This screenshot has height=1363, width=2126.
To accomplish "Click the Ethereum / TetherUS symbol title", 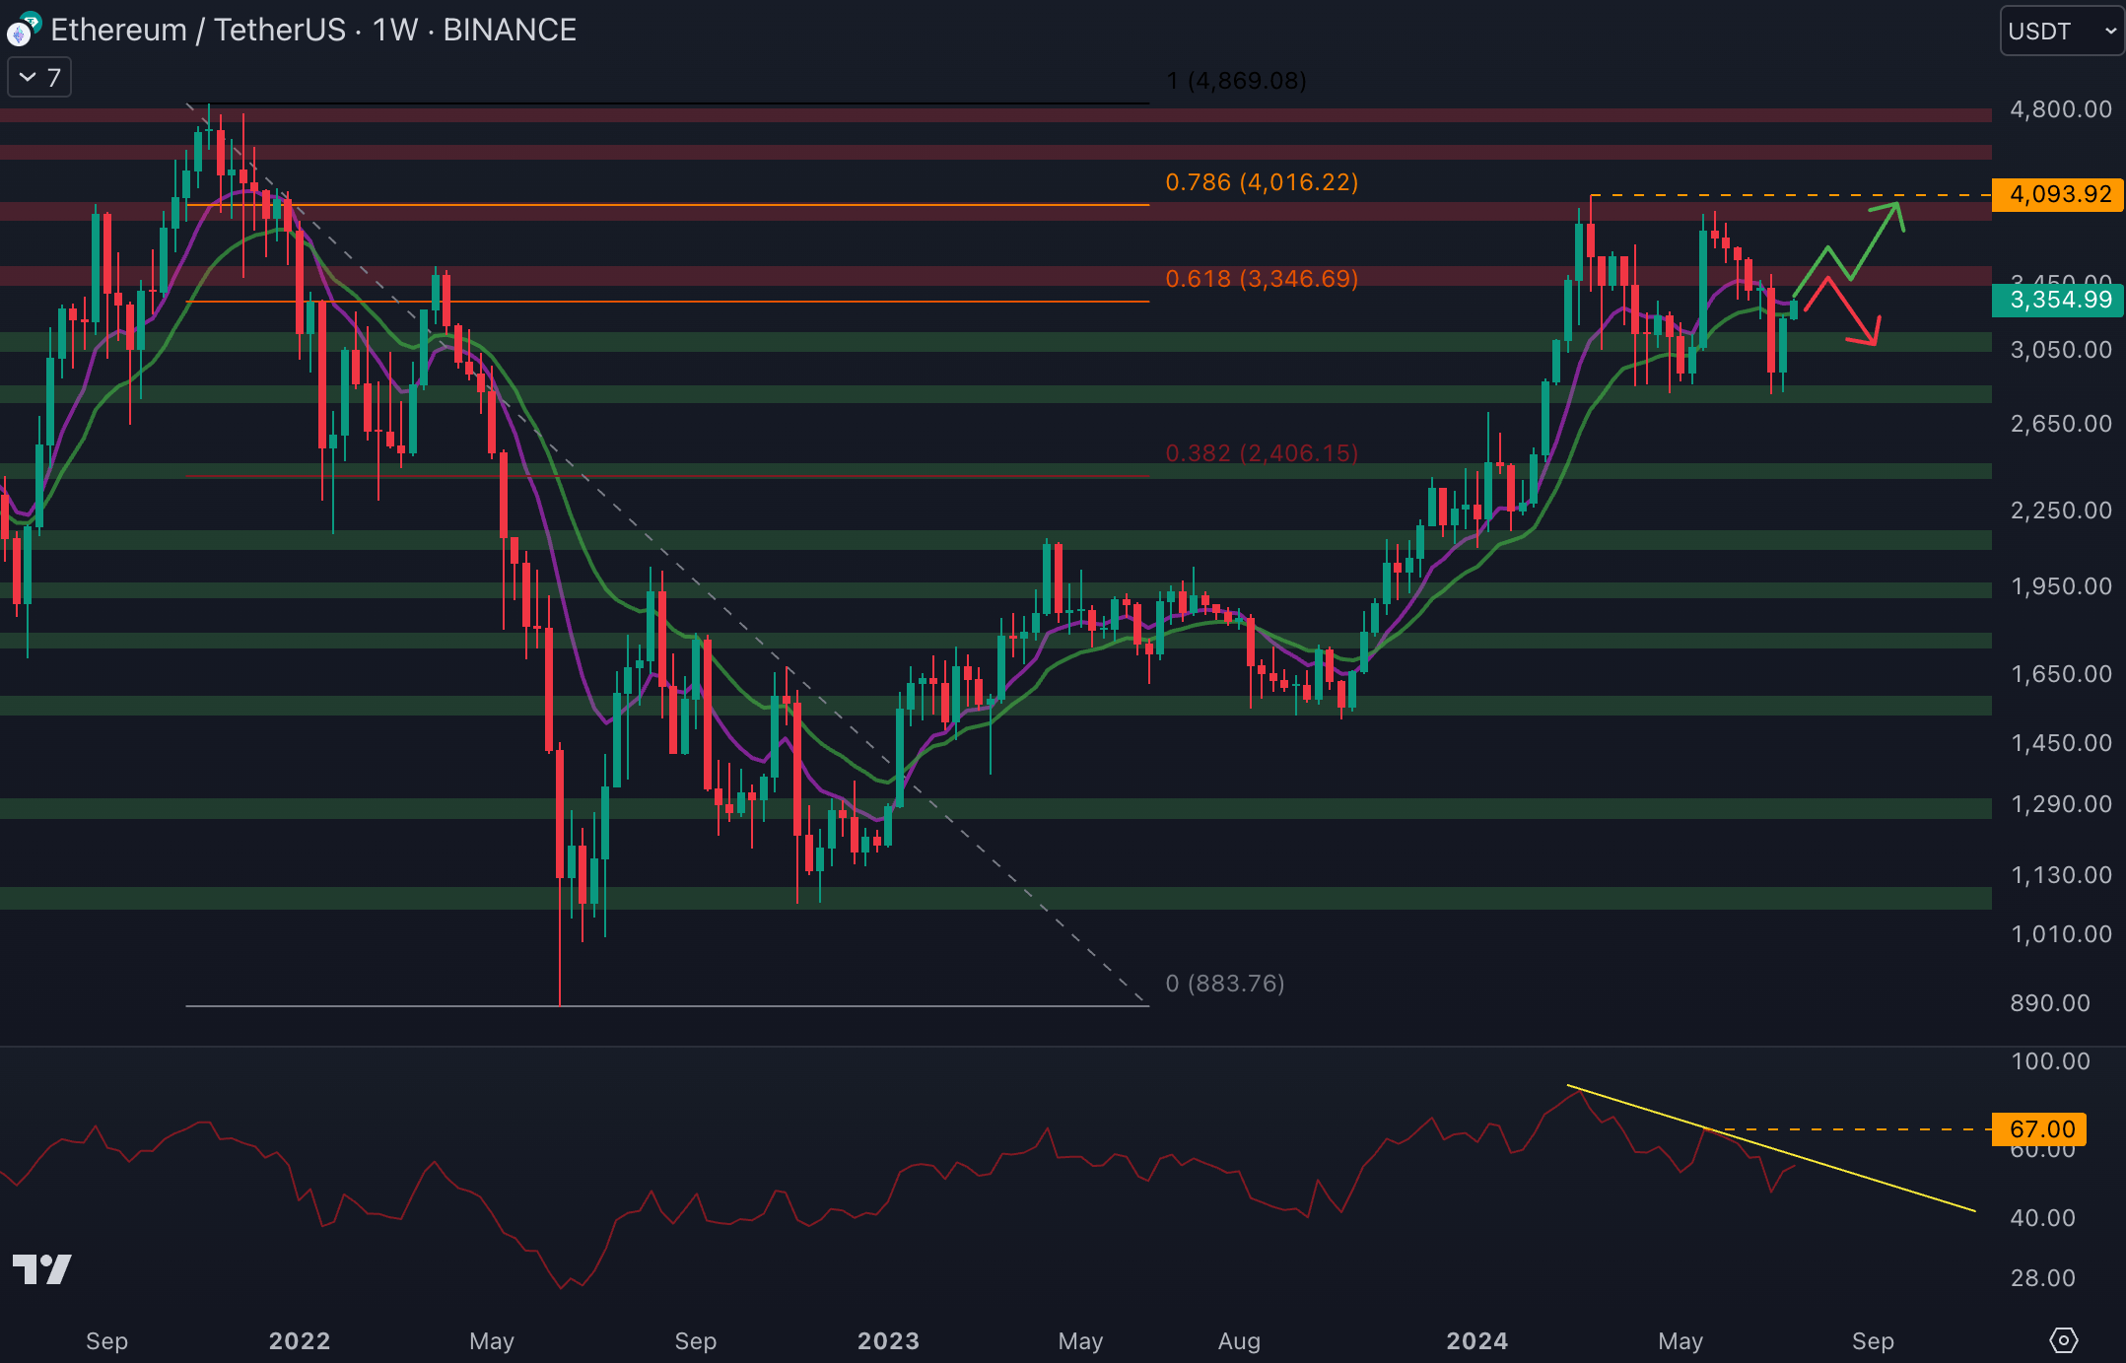I will [197, 31].
